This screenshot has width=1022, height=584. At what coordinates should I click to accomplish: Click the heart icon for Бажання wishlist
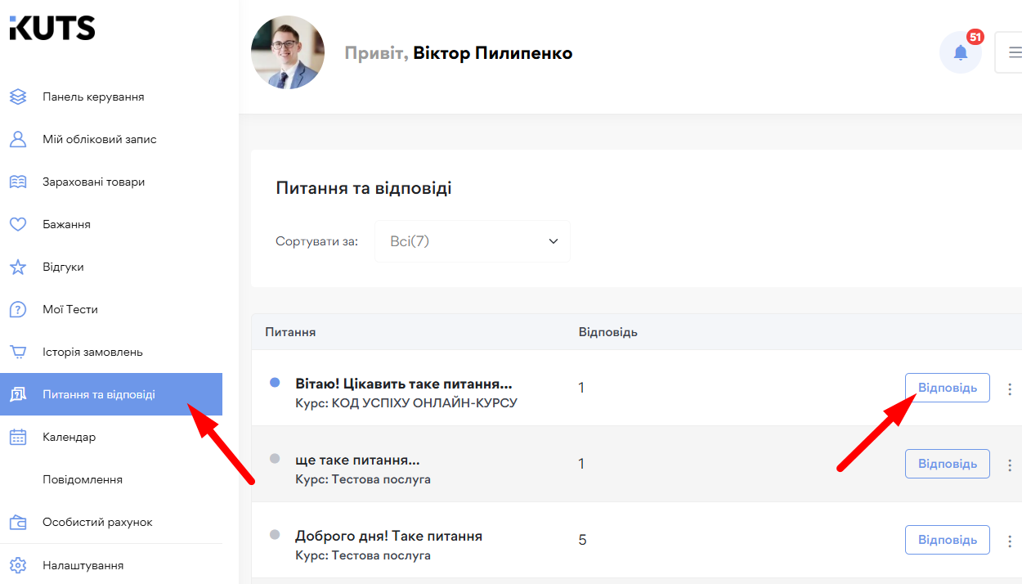[18, 223]
